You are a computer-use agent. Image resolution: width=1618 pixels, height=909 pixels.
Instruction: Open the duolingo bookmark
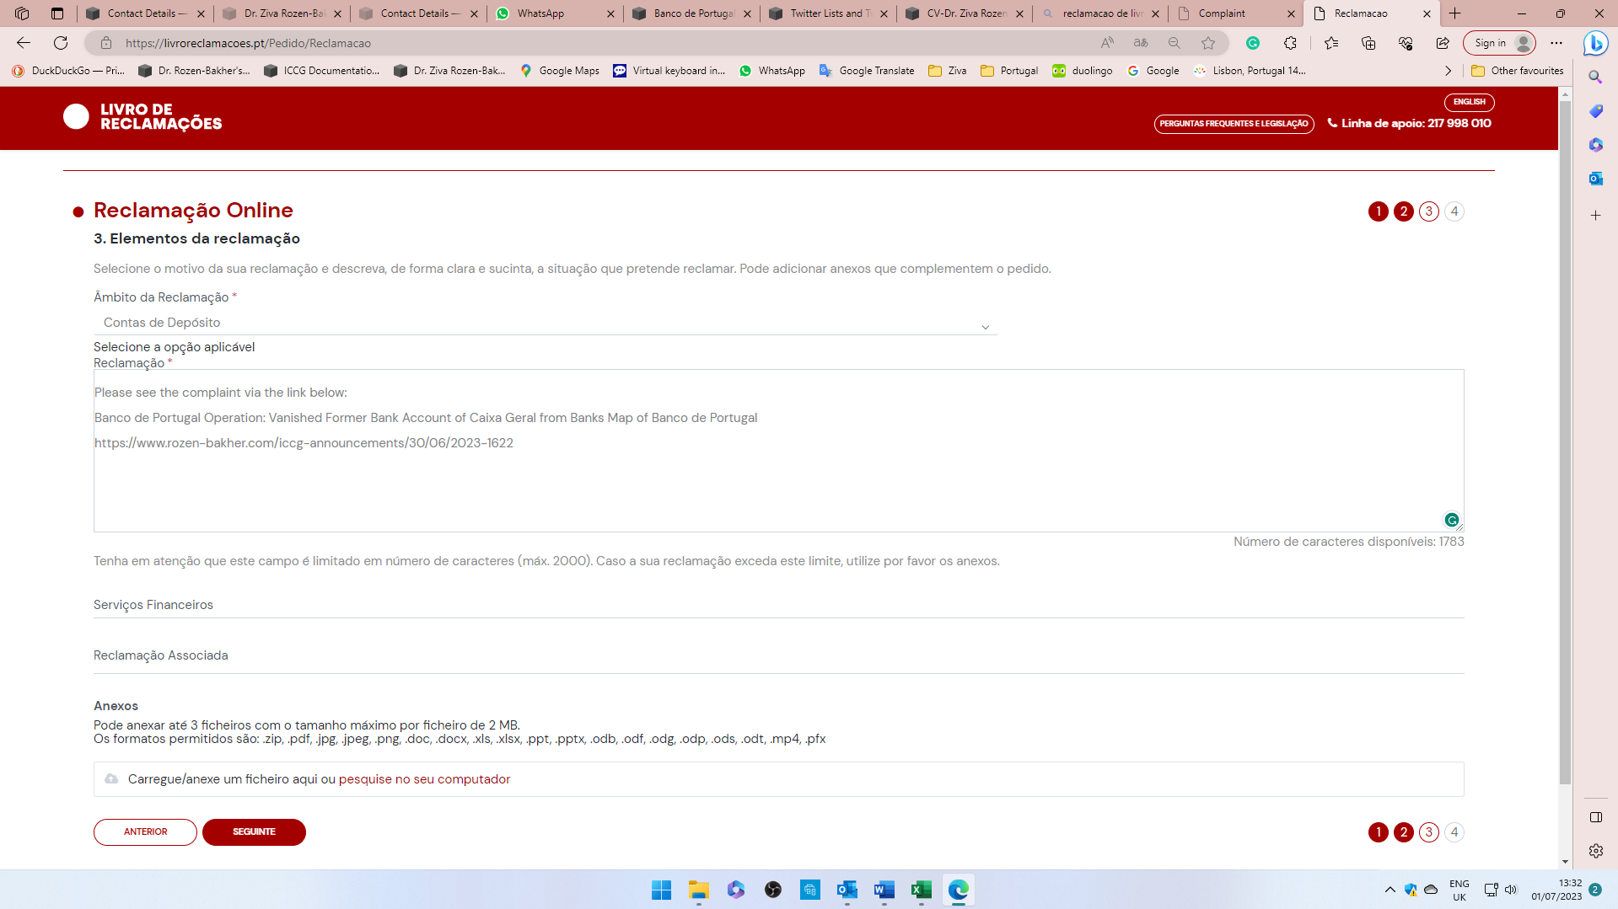[1083, 71]
